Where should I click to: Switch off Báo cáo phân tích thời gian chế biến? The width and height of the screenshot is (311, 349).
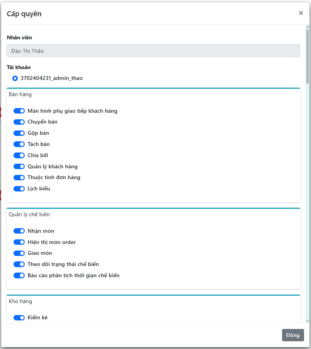click(x=19, y=276)
